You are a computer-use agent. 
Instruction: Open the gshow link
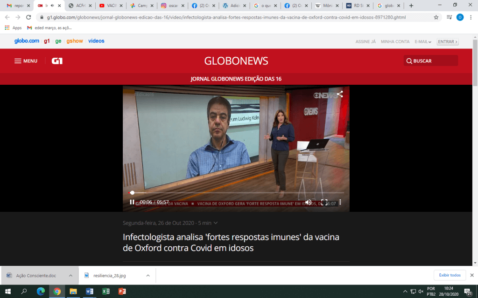[75, 41]
